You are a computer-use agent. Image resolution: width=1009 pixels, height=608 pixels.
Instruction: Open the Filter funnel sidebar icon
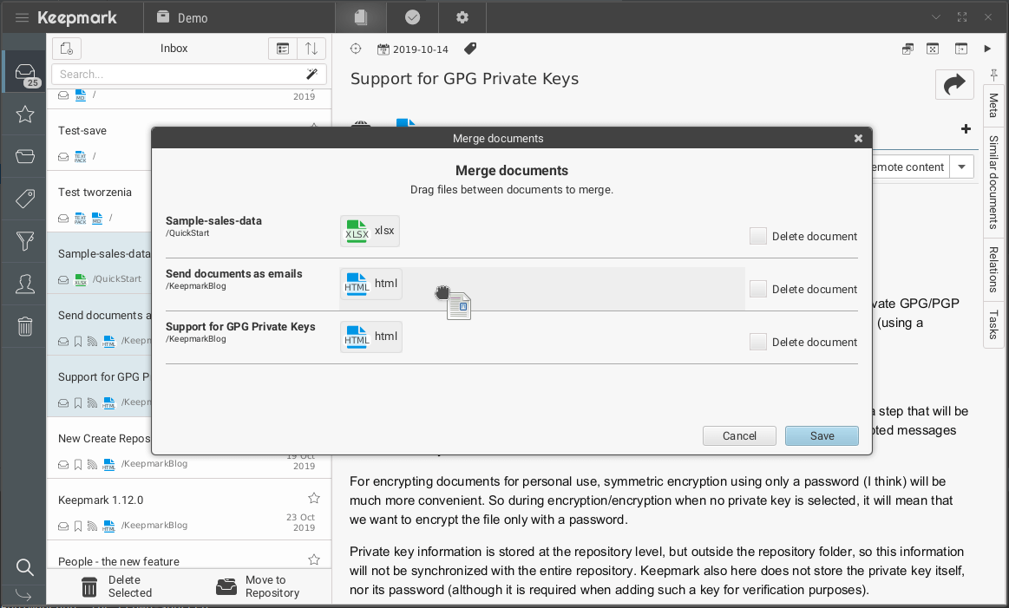[x=25, y=241]
